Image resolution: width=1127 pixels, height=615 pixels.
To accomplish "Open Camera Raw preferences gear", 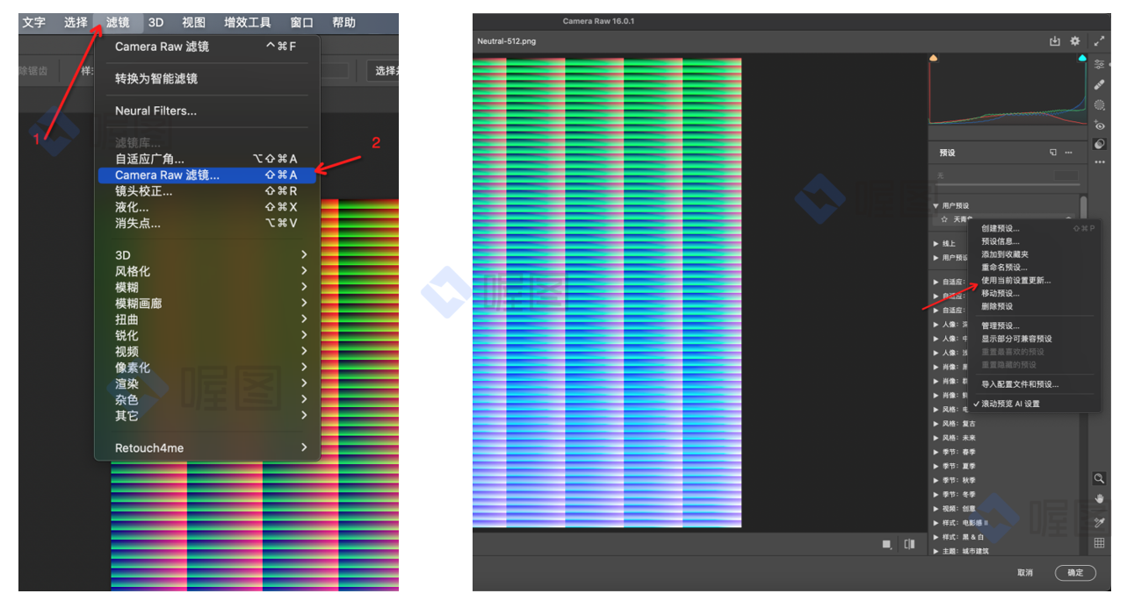I will 1075,41.
